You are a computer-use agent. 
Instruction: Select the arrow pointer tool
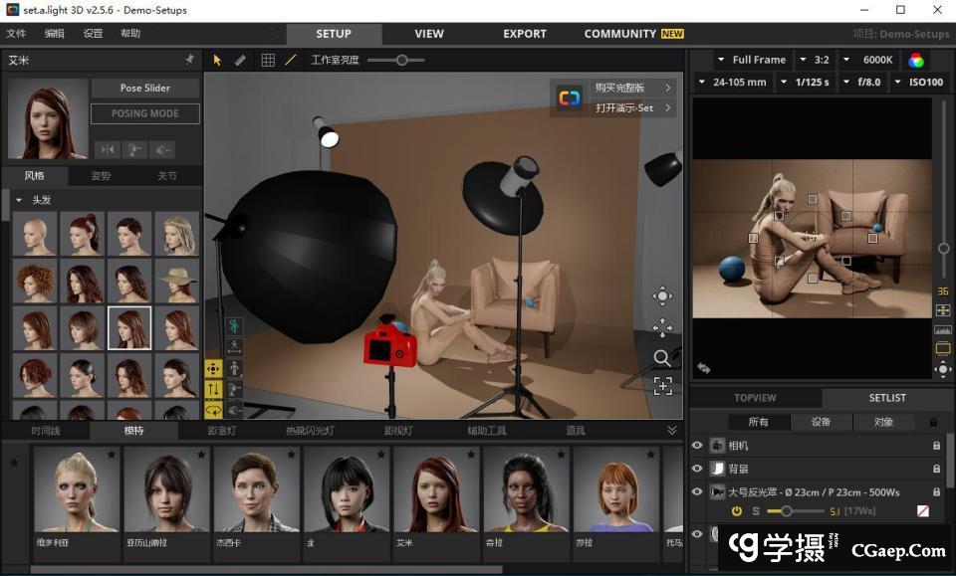tap(218, 60)
